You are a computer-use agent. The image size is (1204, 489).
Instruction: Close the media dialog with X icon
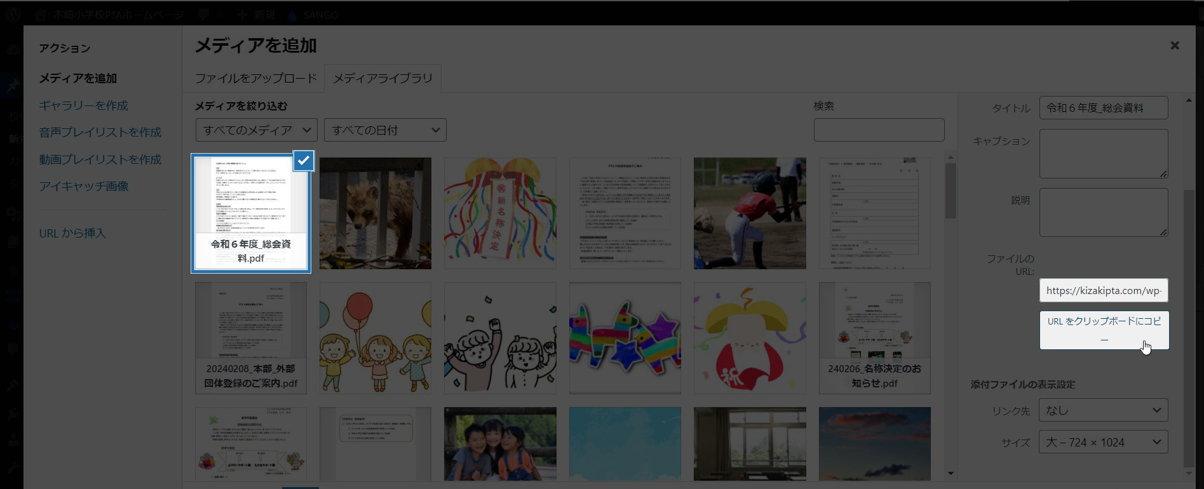click(x=1174, y=46)
